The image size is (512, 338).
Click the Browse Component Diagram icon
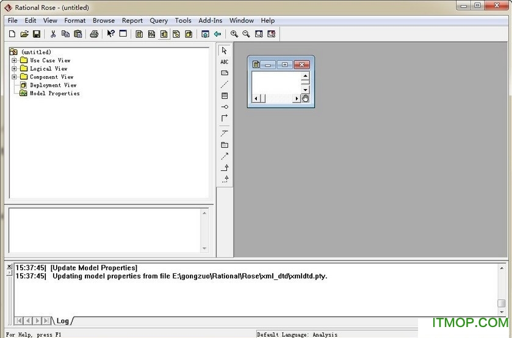tap(164, 34)
